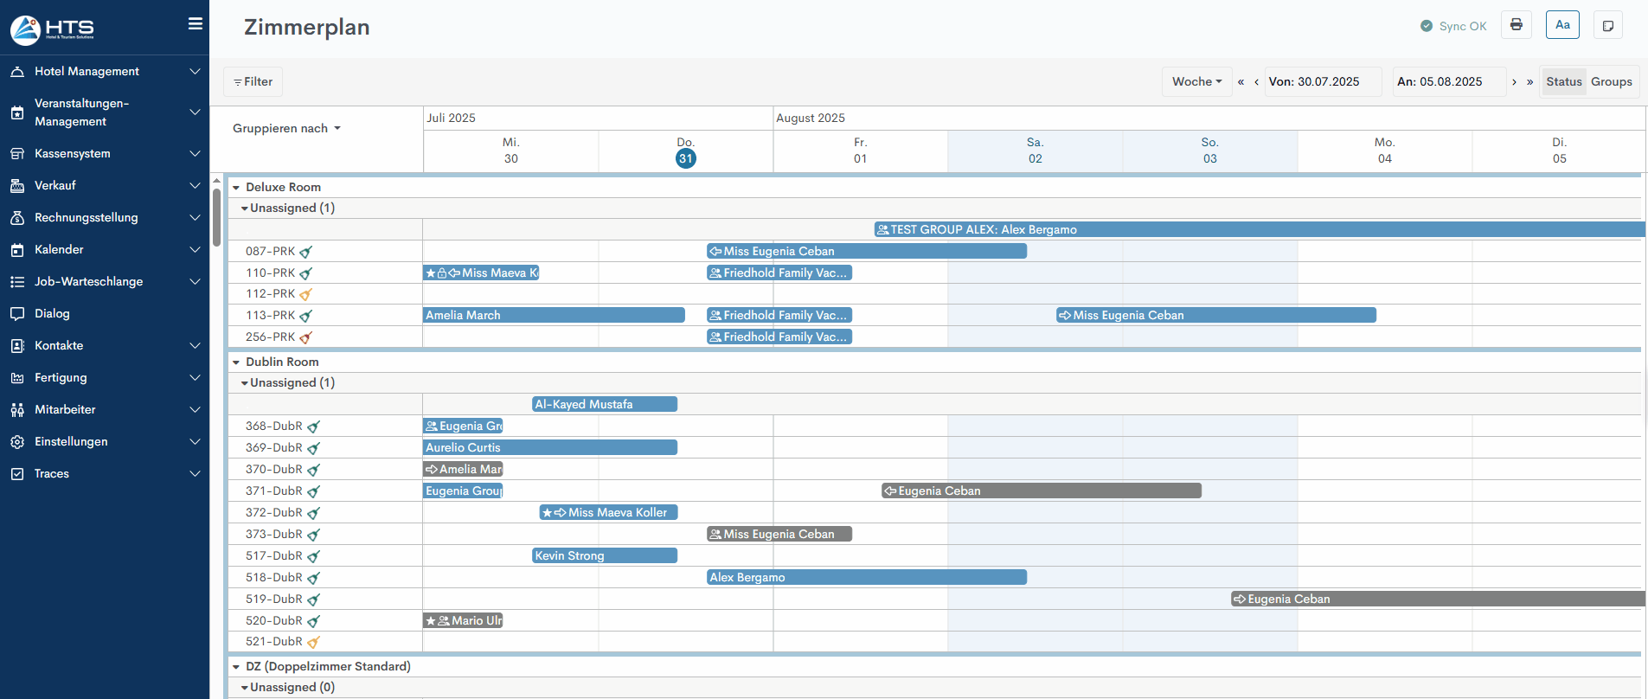Viewport: 1648px width, 699px height.
Task: Click the Aa font size button
Action: tap(1562, 25)
